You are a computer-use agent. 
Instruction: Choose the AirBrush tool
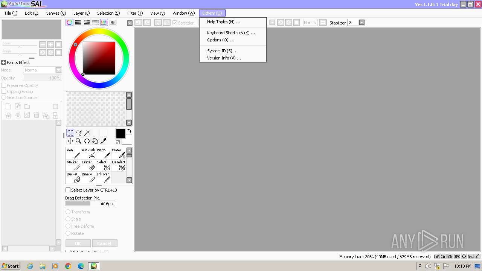click(88, 153)
